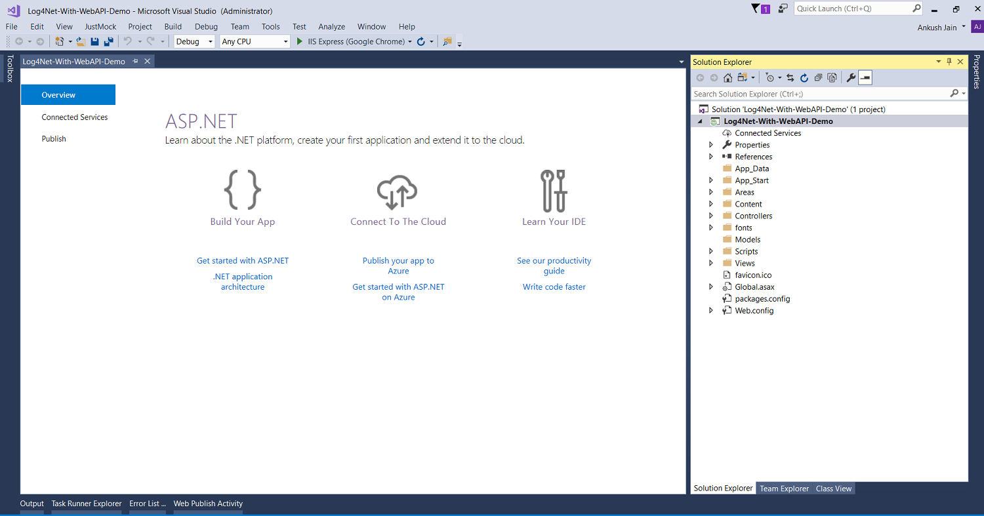984x516 pixels.
Task: Click the Show All Files icon
Action: [x=832, y=78]
